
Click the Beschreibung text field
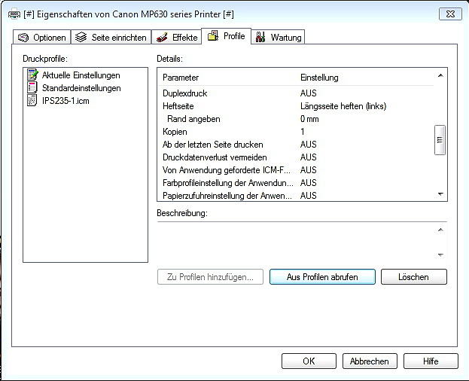click(x=296, y=242)
